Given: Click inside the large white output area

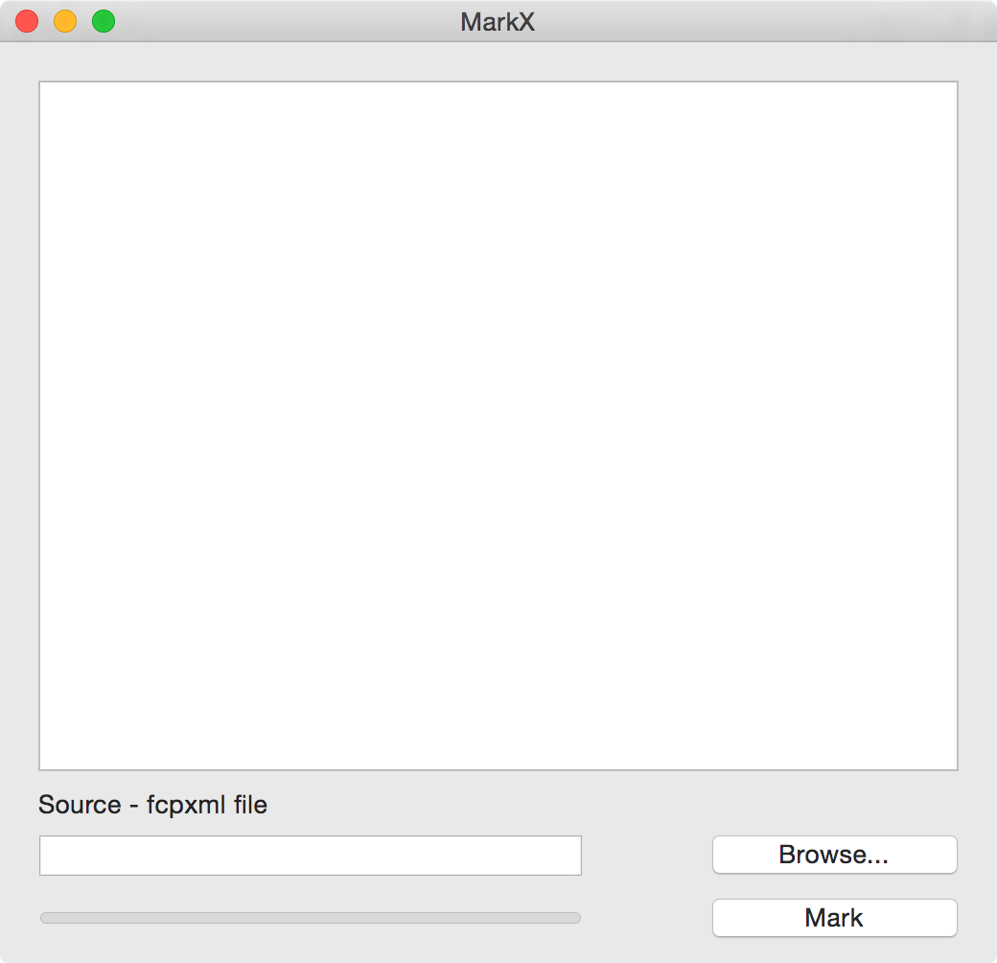Looking at the screenshot, I should 498,426.
